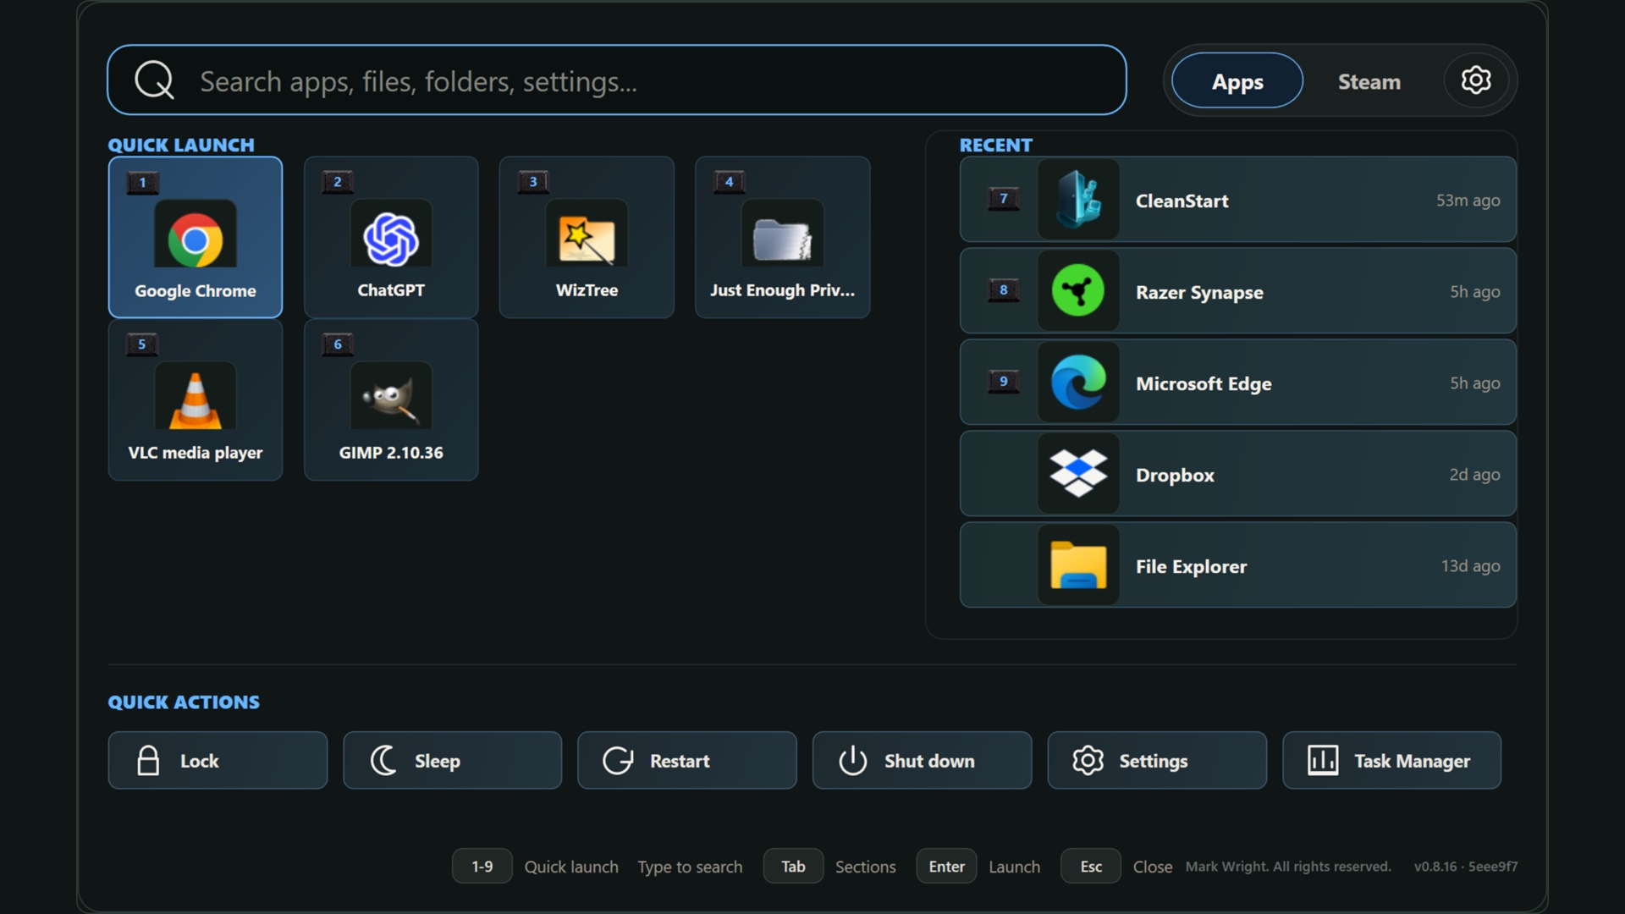
Task: Click the Tab key hint
Action: tap(793, 866)
